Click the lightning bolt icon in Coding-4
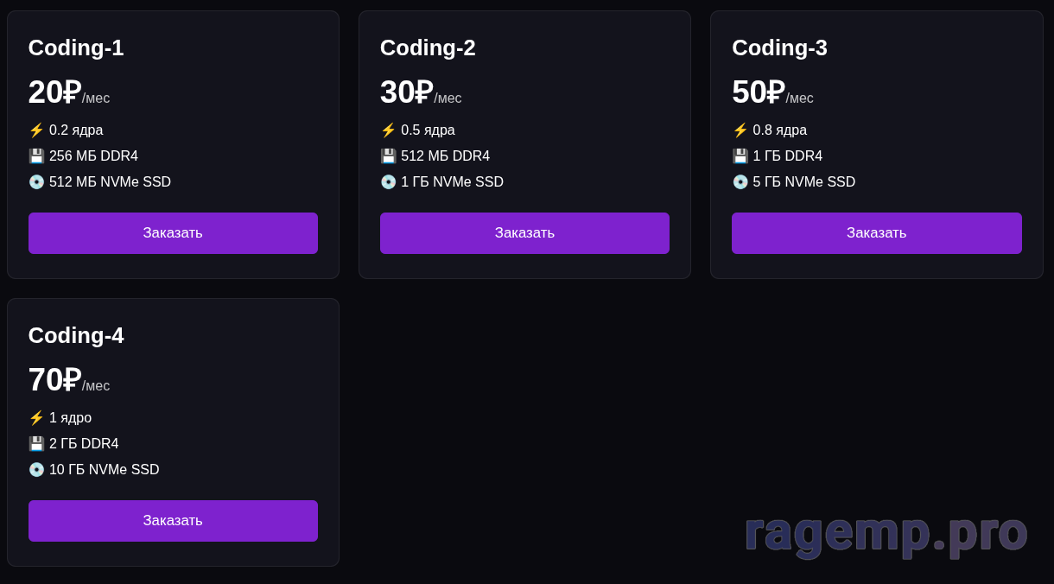This screenshot has height=584, width=1054. point(36,418)
